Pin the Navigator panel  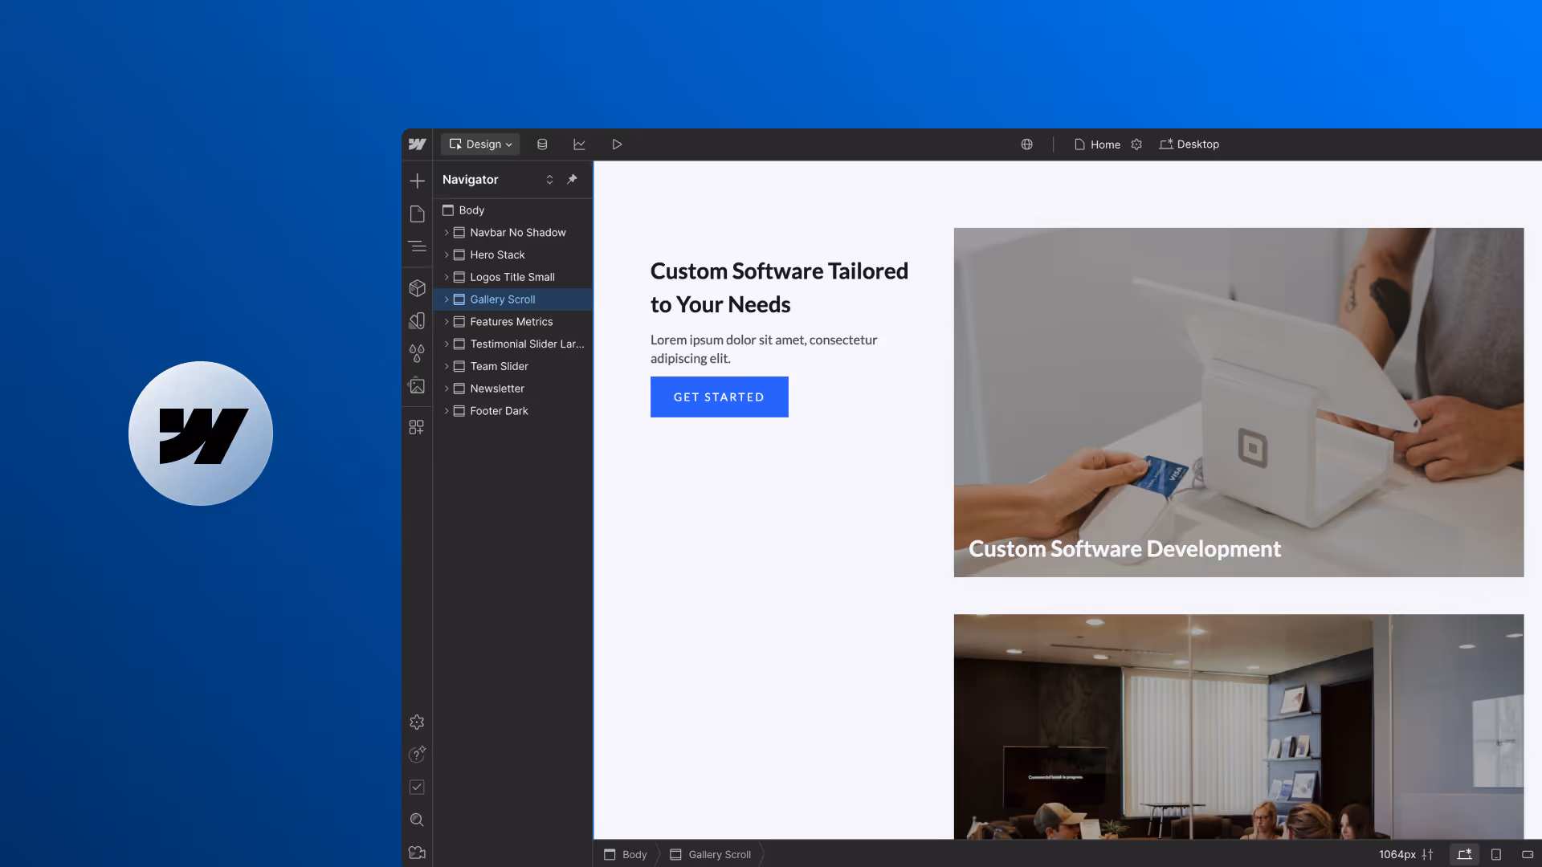[x=572, y=179]
